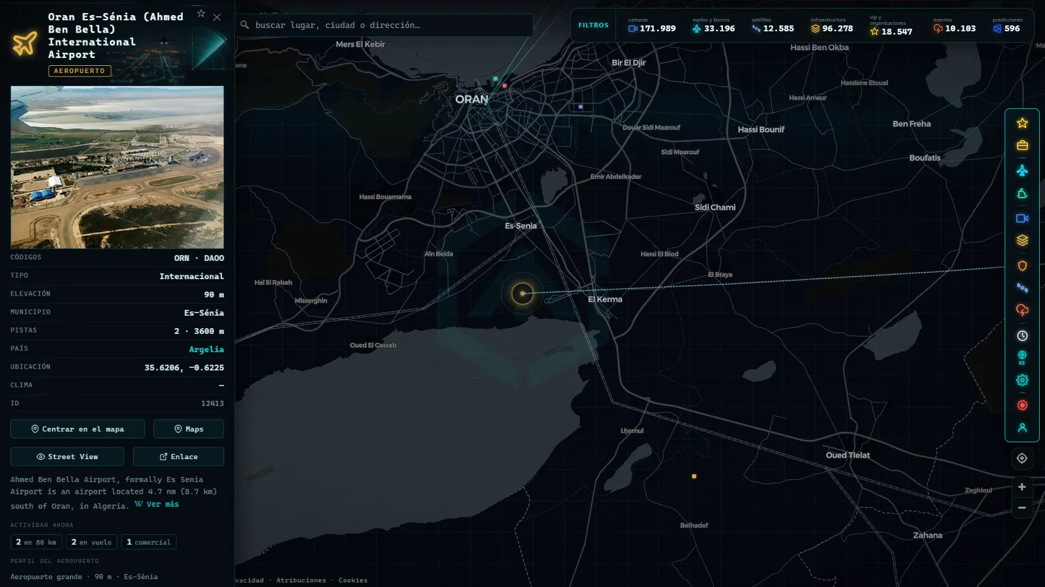
Task: Open the user profile icon in the sidebar
Action: coord(1022,428)
